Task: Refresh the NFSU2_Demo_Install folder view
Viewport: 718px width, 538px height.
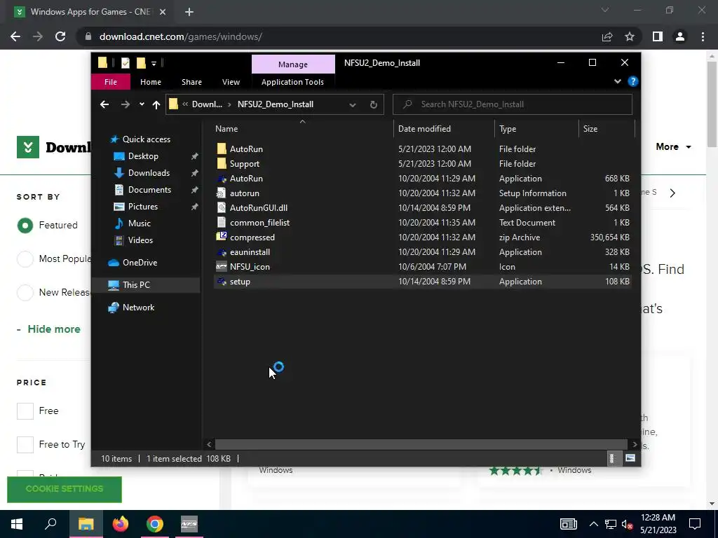Action: (374, 104)
